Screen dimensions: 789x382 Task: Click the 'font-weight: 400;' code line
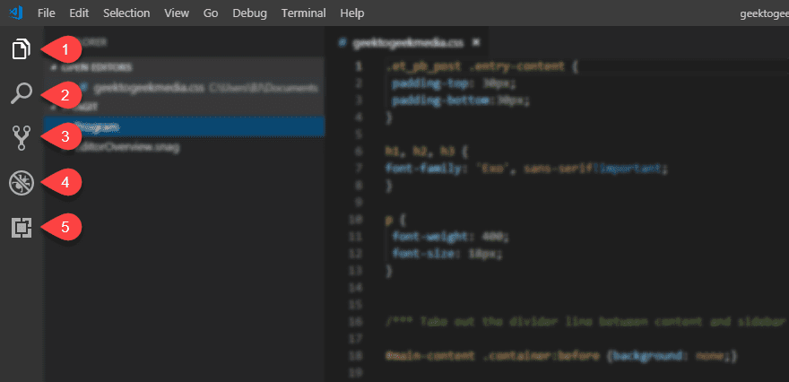(x=451, y=236)
